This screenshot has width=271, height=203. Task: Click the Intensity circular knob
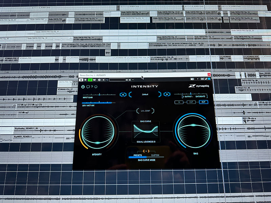click(98, 132)
